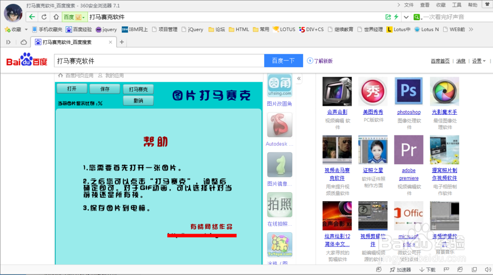Viewport: 493px width, 275px height.
Task: Go to 百度首页 link
Action: tap(440, 61)
